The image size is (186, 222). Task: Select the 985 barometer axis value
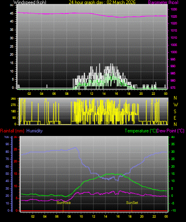(173, 73)
